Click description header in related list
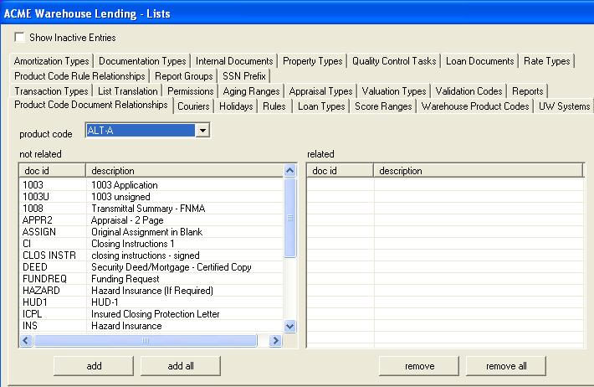594x387 pixels. pyautogui.click(x=479, y=171)
